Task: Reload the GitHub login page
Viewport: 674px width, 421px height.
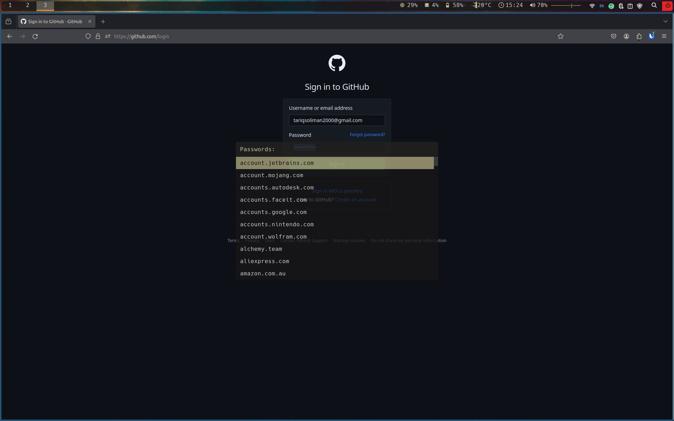Action: [35, 36]
